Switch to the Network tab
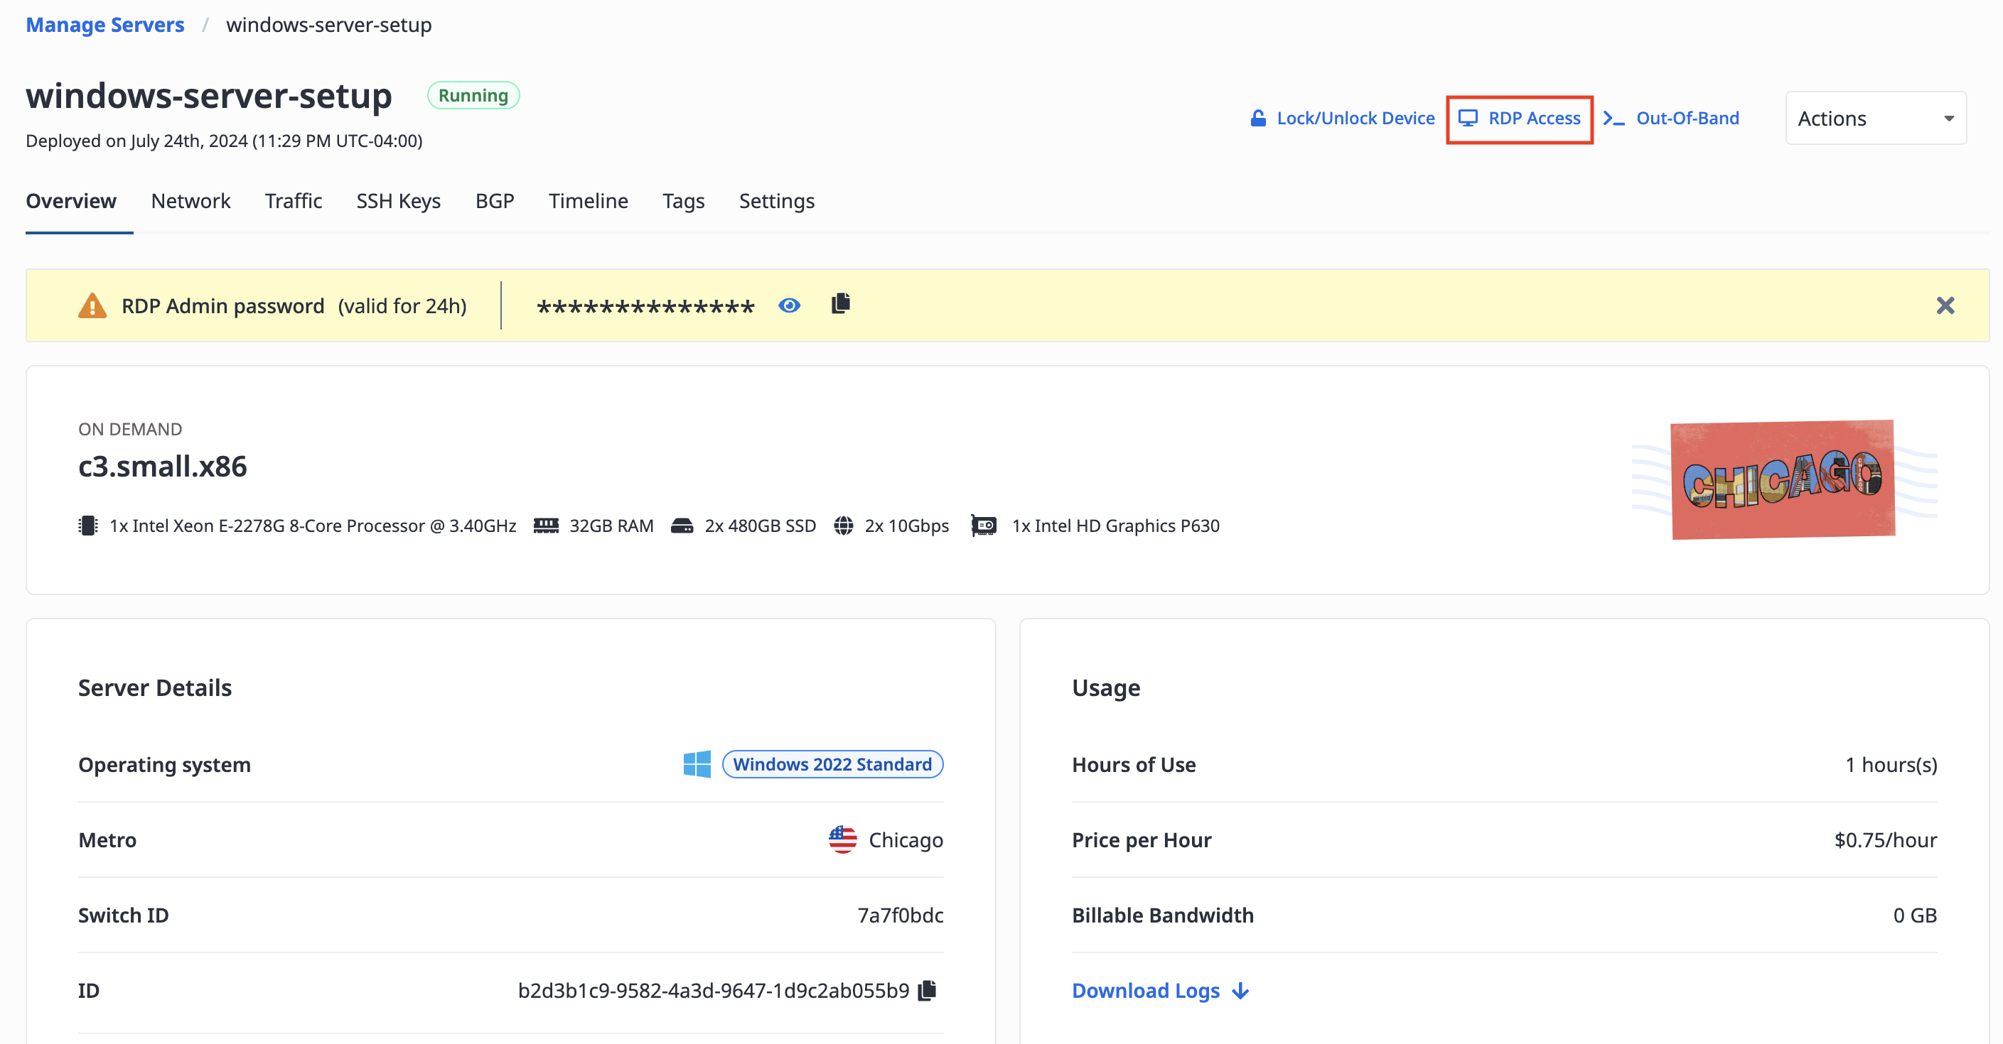The width and height of the screenshot is (2003, 1044). 190,201
